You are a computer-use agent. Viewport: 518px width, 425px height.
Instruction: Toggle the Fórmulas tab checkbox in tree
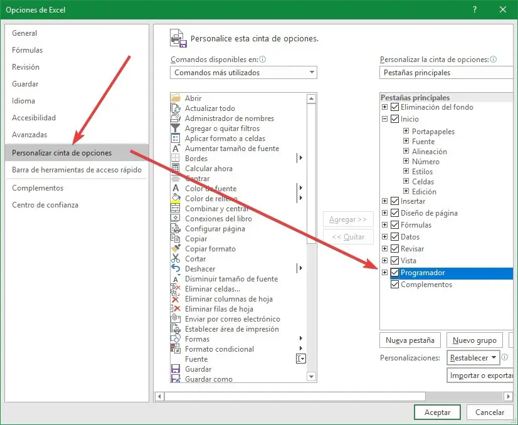tap(395, 224)
